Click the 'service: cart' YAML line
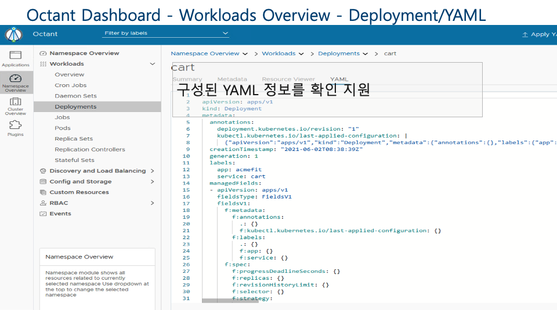557x310 pixels. 241,176
